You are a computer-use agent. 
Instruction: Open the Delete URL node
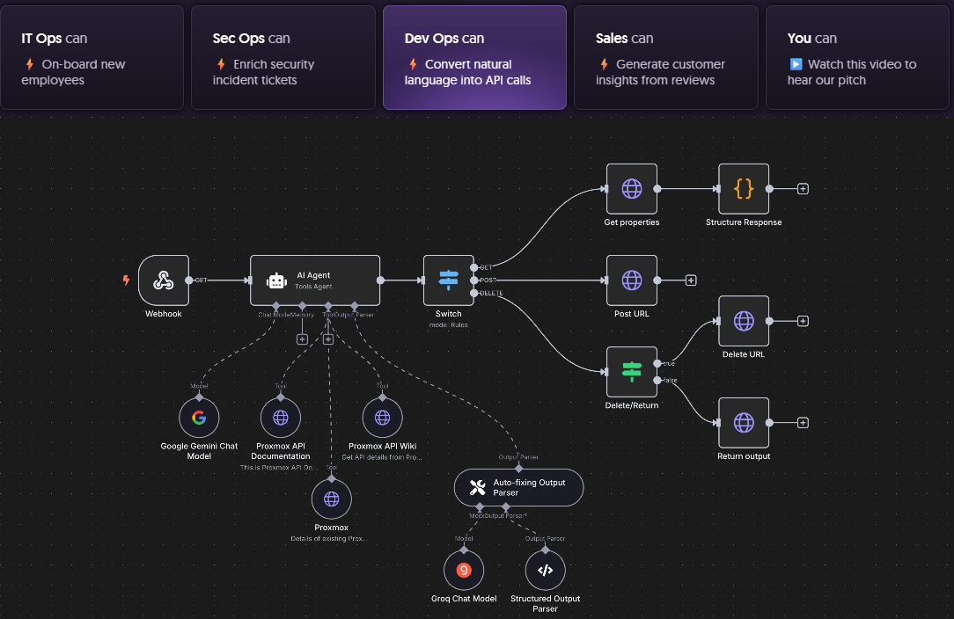click(x=744, y=321)
